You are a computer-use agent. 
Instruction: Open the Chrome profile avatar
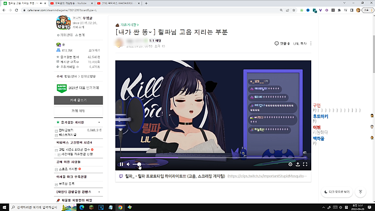358,10
